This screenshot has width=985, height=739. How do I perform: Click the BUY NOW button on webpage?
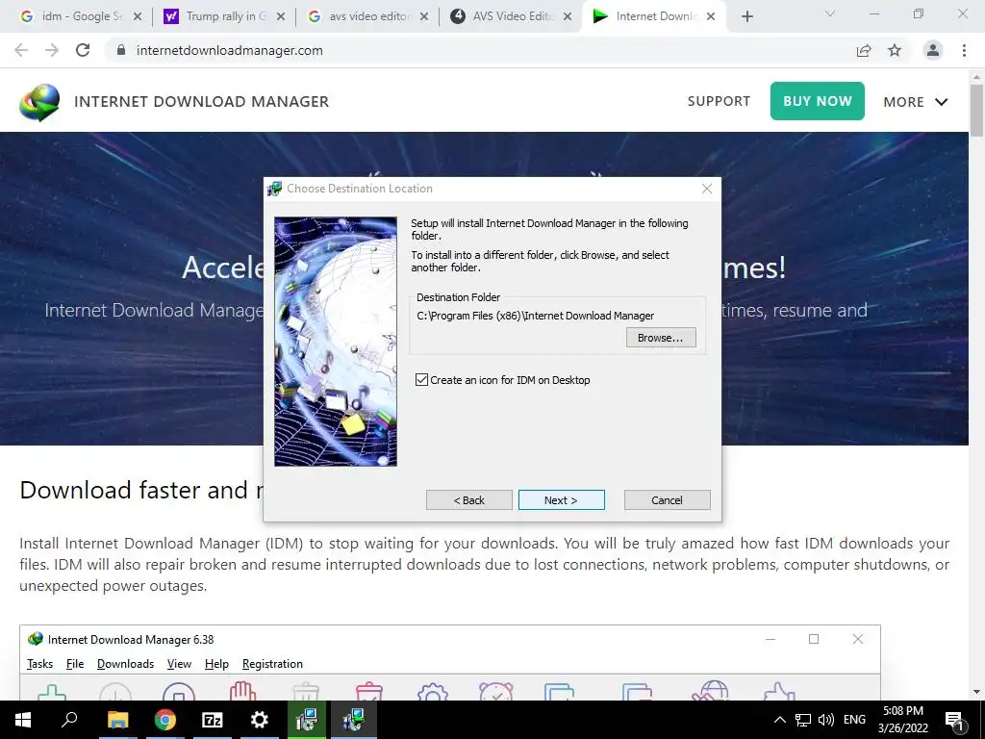point(818,100)
